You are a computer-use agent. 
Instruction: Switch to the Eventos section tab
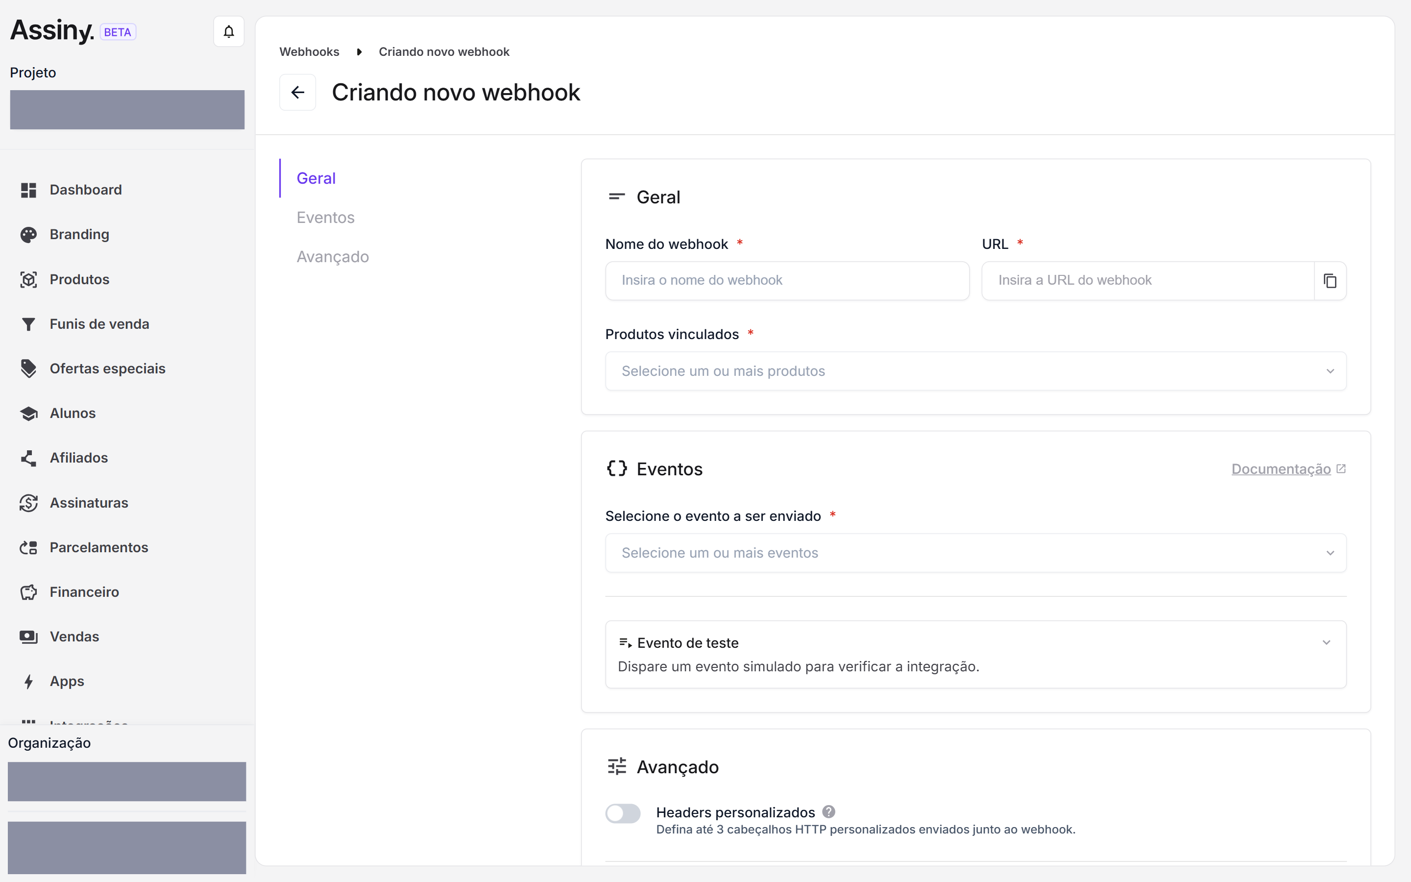(x=325, y=218)
